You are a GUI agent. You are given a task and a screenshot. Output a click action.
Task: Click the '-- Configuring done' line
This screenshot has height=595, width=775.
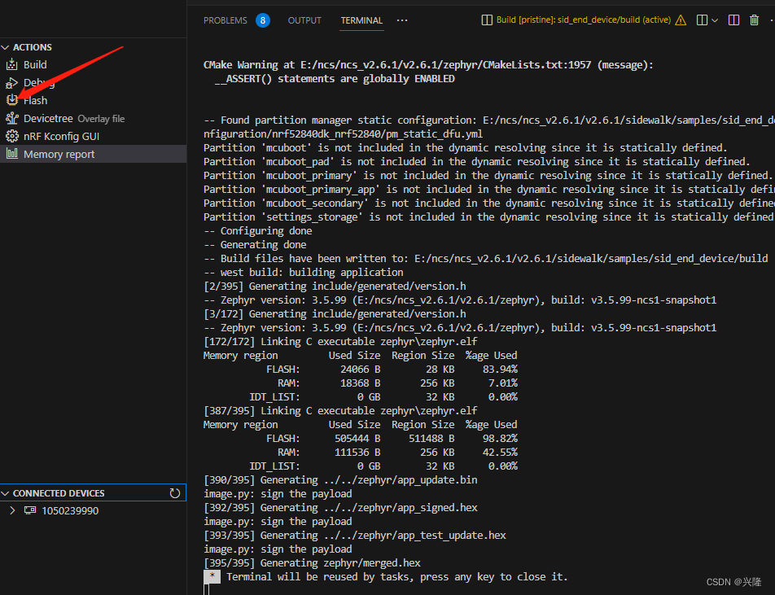click(x=257, y=231)
